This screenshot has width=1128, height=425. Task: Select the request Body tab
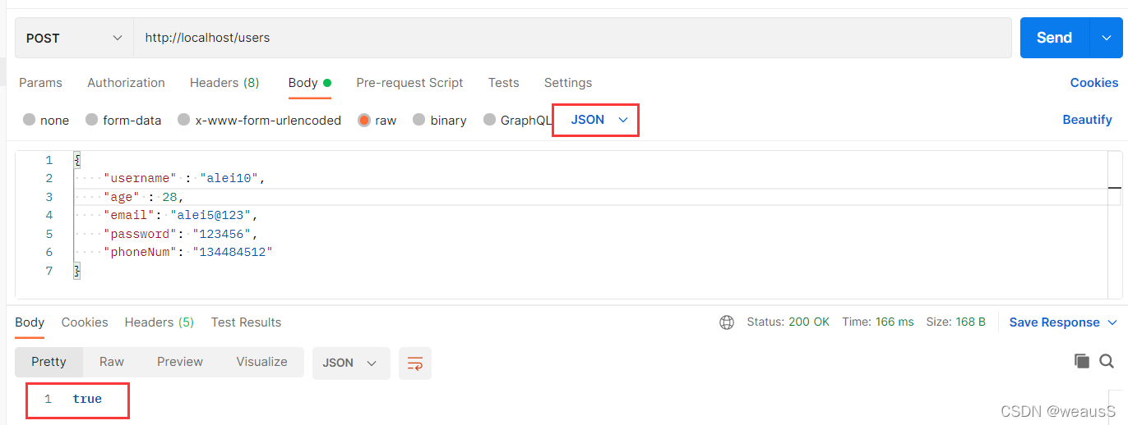[x=309, y=83]
